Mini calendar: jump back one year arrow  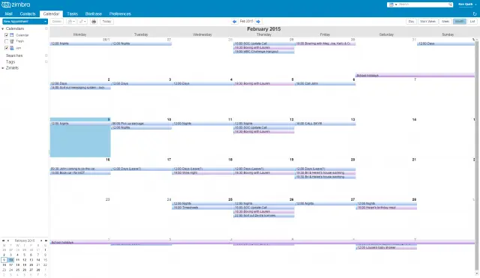3,241
